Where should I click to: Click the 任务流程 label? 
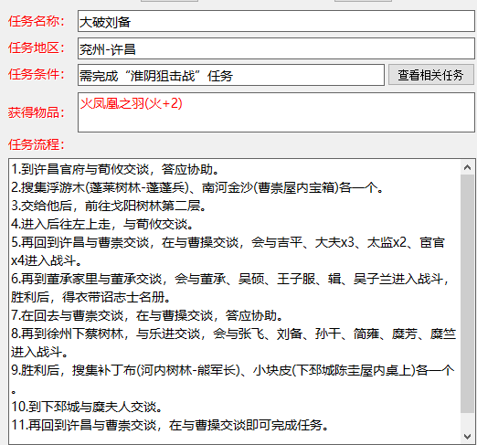(37, 144)
